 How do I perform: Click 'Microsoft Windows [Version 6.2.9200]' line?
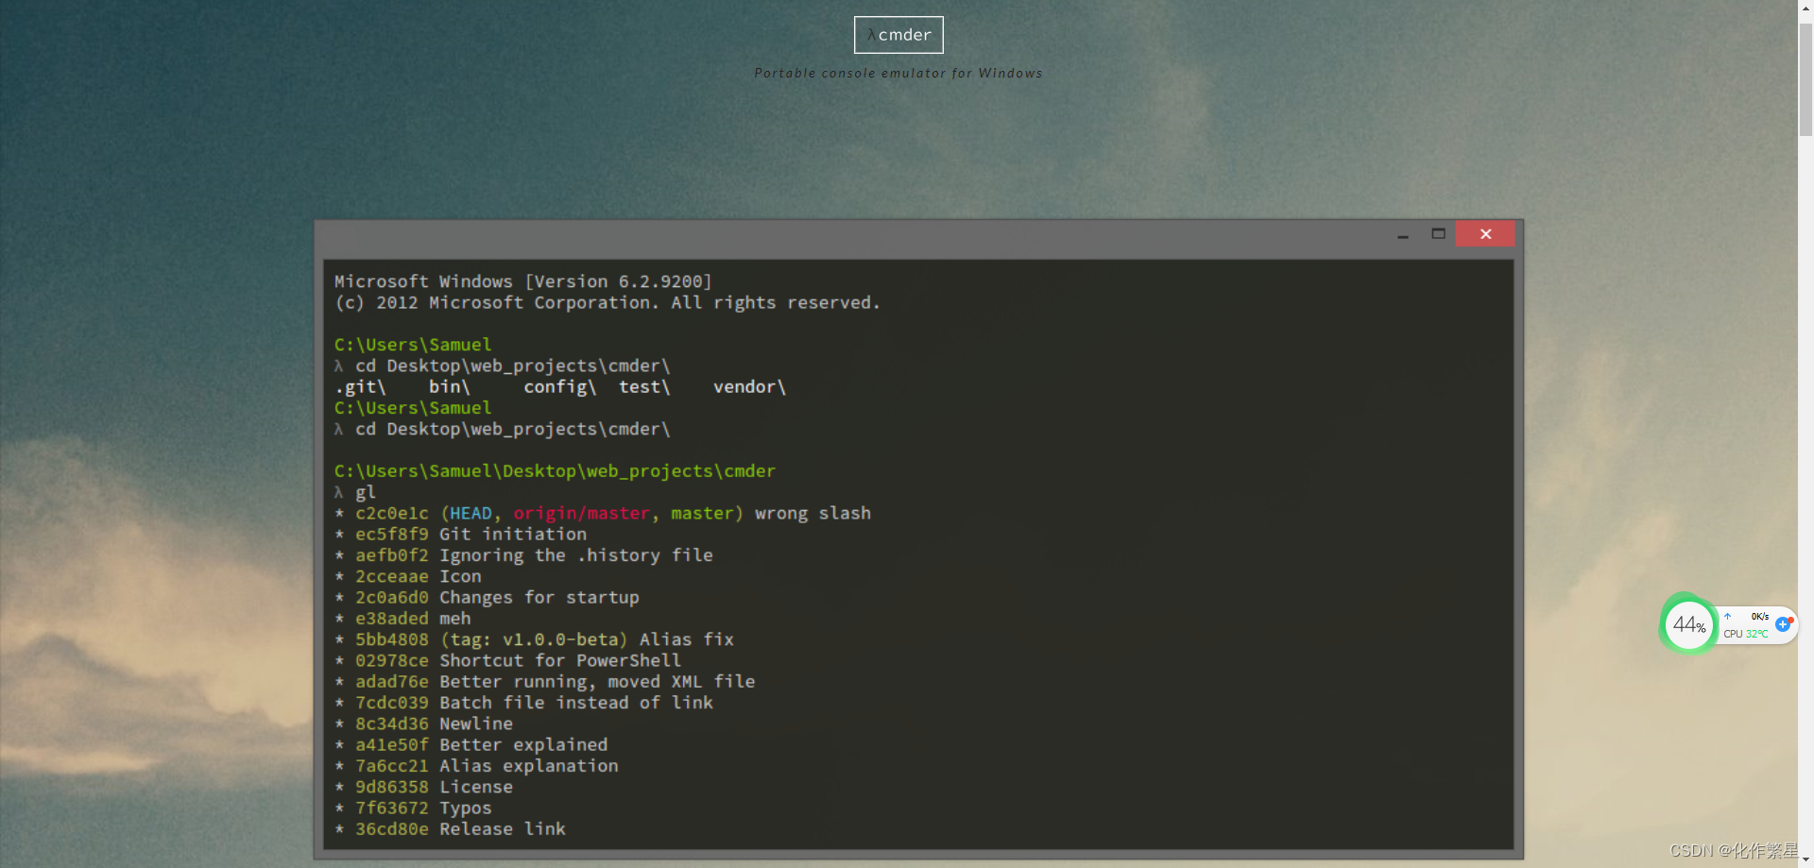coord(523,281)
